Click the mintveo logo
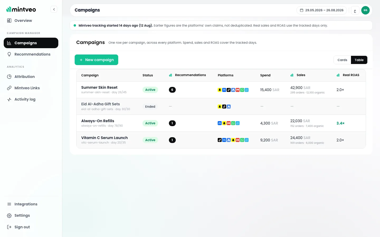380x237 pixels. (21, 9)
